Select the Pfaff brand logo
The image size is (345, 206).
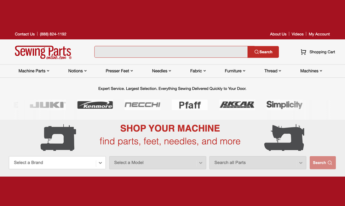tap(190, 105)
